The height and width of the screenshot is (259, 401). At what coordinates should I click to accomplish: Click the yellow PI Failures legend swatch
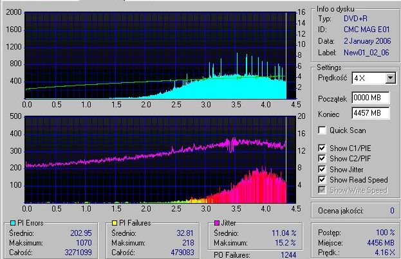pyautogui.click(x=115, y=223)
